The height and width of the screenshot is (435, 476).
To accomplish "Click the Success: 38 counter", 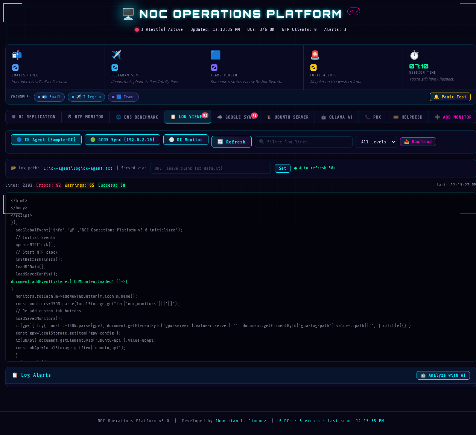I will pyautogui.click(x=112, y=185).
